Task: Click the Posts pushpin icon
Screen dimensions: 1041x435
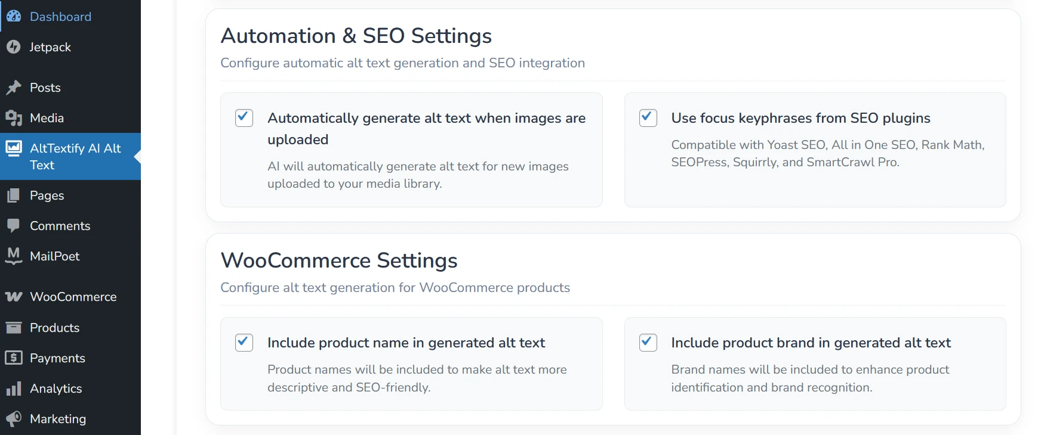Action: (x=14, y=88)
